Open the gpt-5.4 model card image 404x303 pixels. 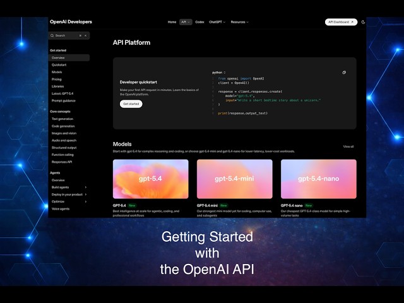point(151,179)
